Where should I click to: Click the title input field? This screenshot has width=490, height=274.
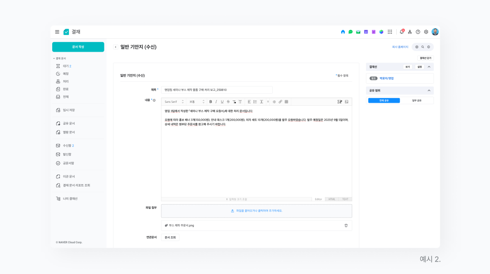click(217, 90)
